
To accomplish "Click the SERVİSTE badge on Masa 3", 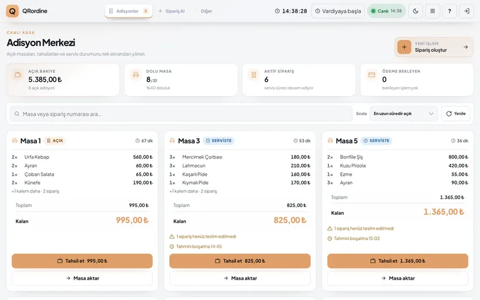I will click(218, 140).
